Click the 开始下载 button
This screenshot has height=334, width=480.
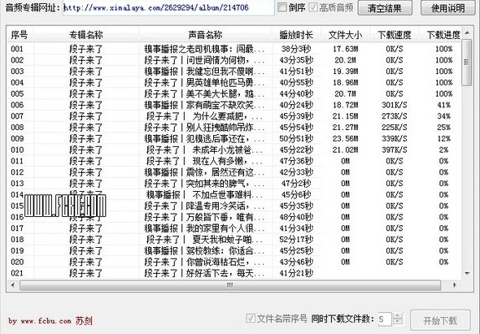pyautogui.click(x=440, y=320)
